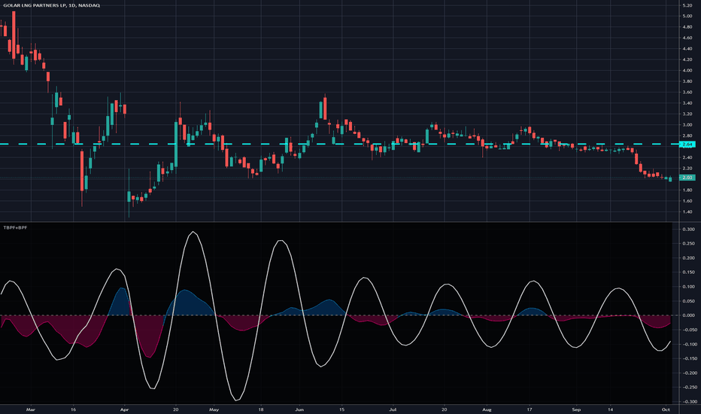Click the Mar label on time axis

(30, 409)
